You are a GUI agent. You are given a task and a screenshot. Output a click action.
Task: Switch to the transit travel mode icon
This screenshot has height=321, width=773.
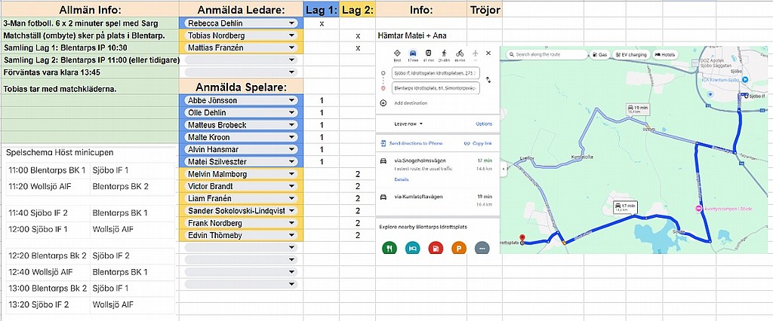tap(428, 54)
